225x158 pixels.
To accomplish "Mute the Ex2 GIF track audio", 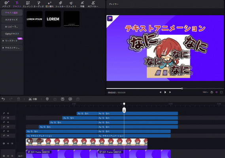I will pos(12,143).
